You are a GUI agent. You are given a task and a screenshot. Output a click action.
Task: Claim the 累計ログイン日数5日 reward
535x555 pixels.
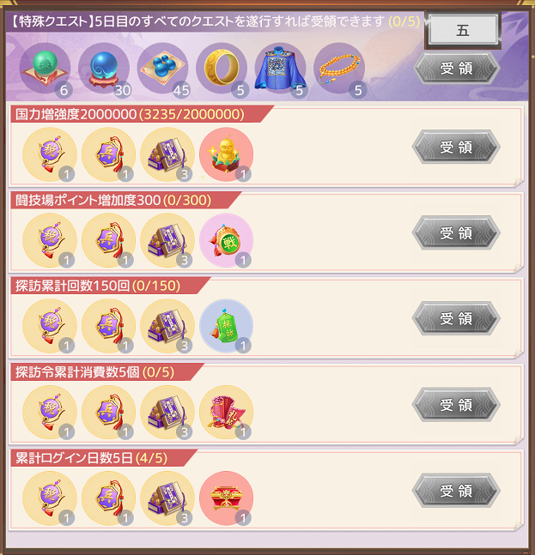tap(456, 491)
